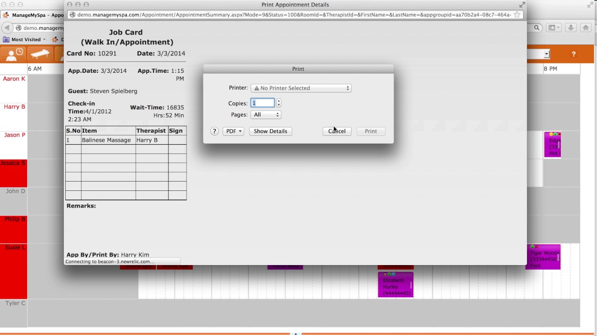Open the PDF dropdown menu
Viewport: 597px width, 336px height.
(x=233, y=131)
